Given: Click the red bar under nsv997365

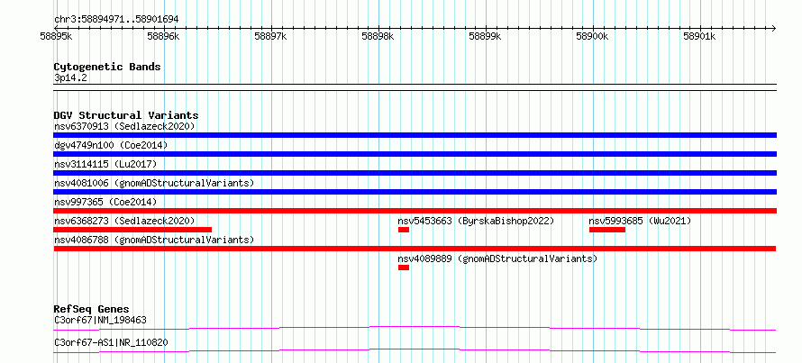Looking at the screenshot, I should pos(415,211).
